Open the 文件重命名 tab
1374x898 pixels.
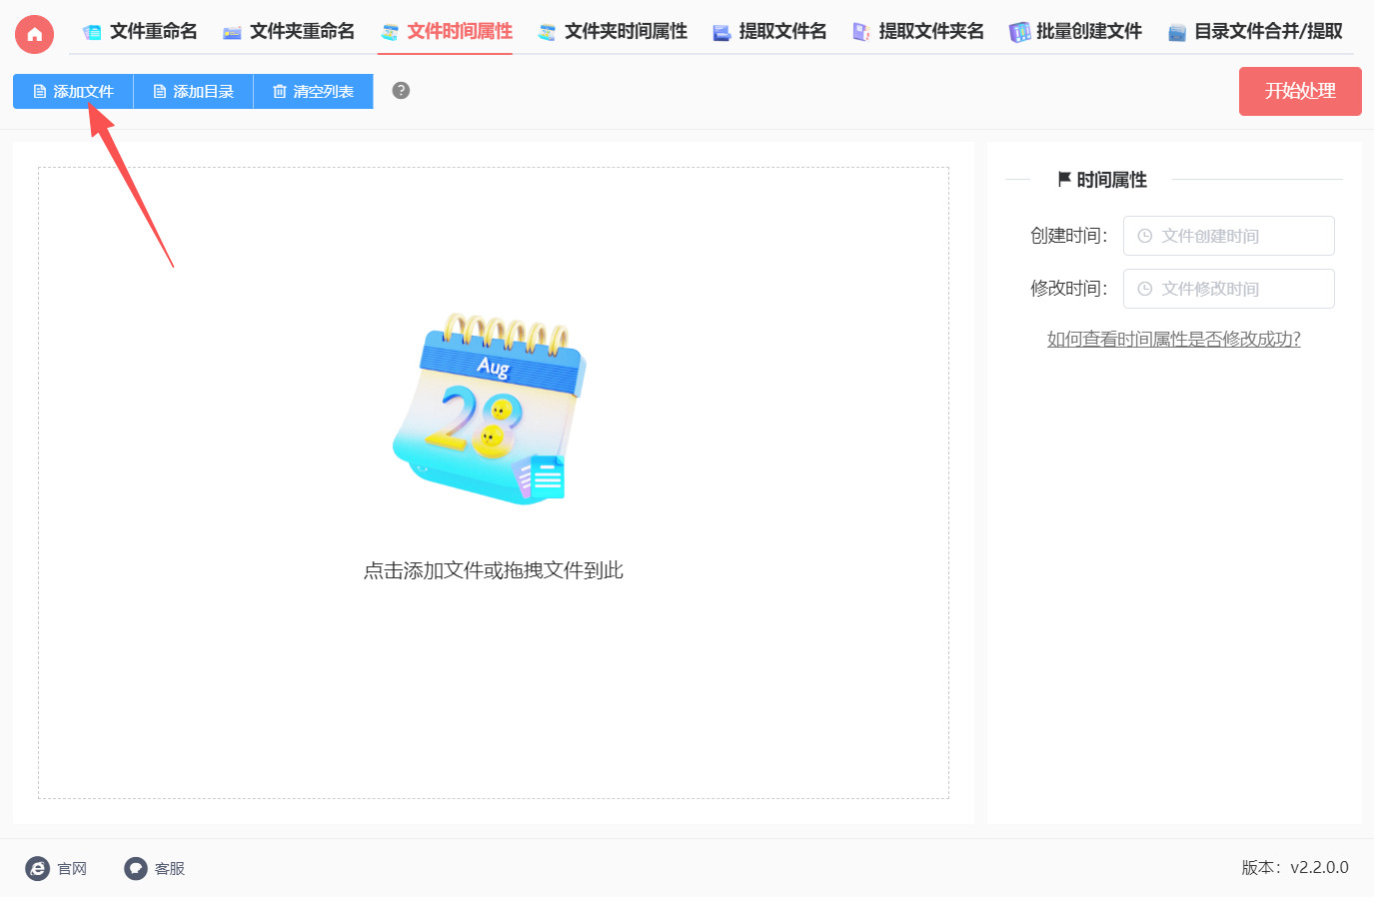pos(140,32)
